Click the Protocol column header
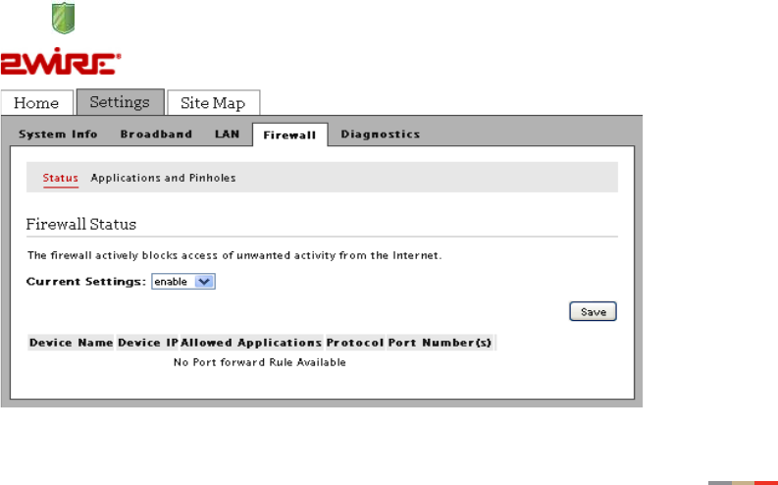 (x=355, y=343)
